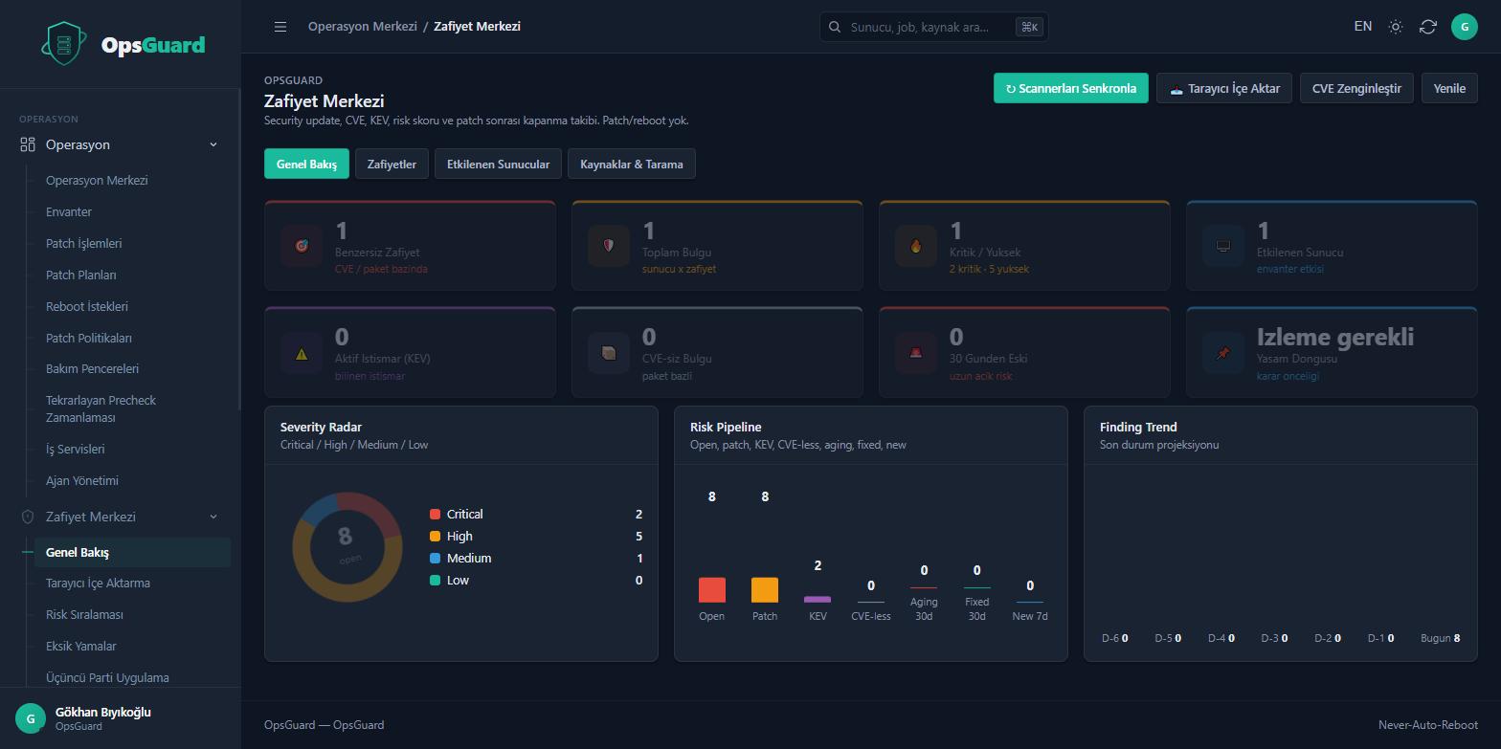Click the New 7d label in Risk Pipeline
Viewport: 1501px width, 749px height.
1030,616
